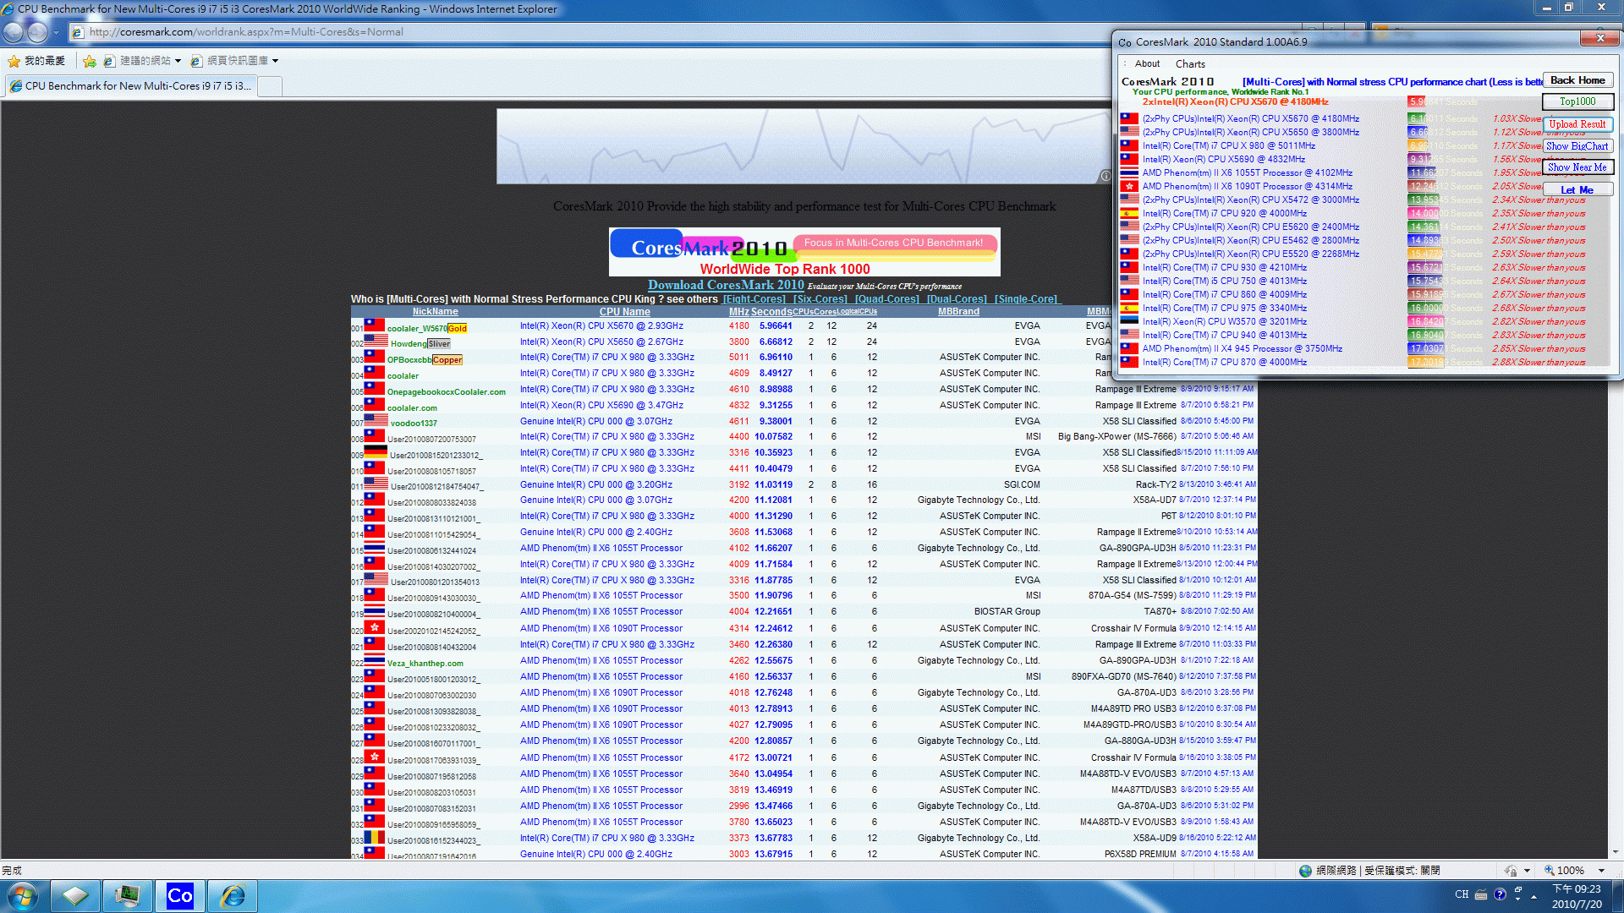Sort by NickName column header

coord(435,312)
